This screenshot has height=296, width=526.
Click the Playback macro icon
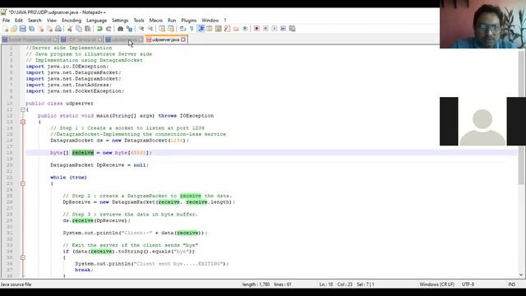click(x=275, y=29)
